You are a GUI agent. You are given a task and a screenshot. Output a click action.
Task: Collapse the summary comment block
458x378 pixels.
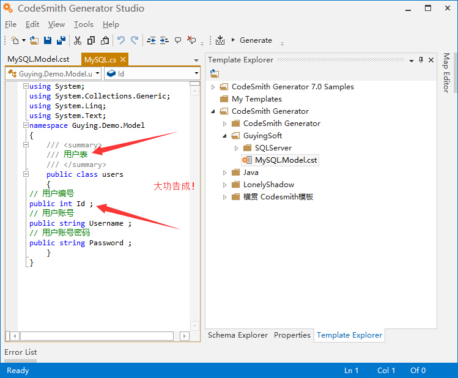pyautogui.click(x=26, y=145)
